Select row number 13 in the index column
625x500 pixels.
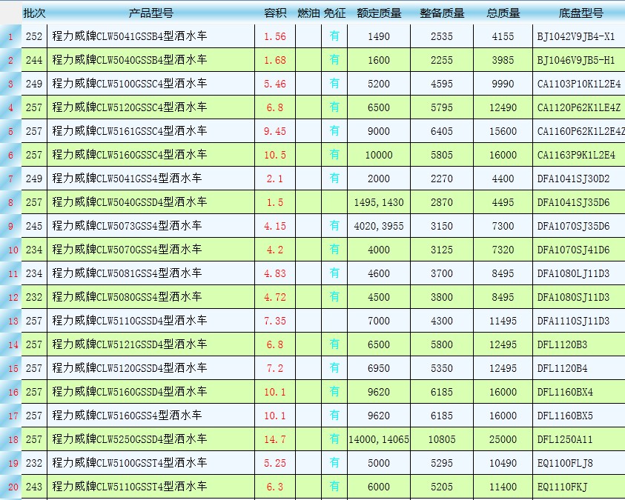12,321
